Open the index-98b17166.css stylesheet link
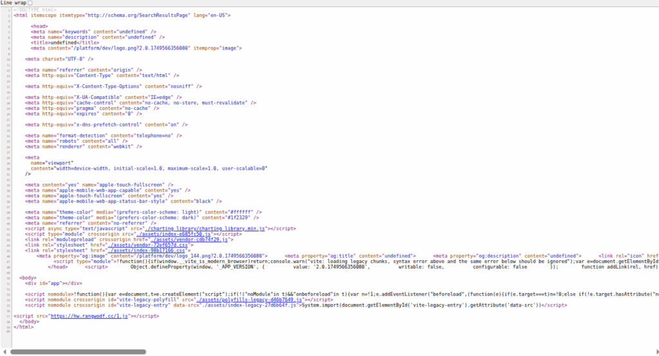The width and height of the screenshot is (659, 356). [147, 250]
